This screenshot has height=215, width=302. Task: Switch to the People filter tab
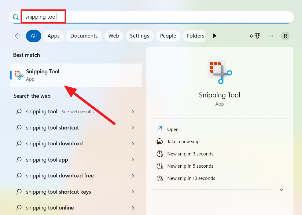point(168,36)
